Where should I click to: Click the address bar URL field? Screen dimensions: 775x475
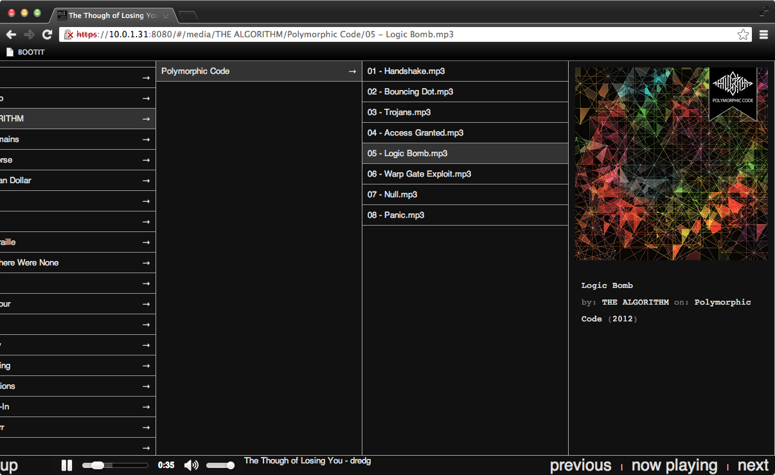click(x=405, y=35)
